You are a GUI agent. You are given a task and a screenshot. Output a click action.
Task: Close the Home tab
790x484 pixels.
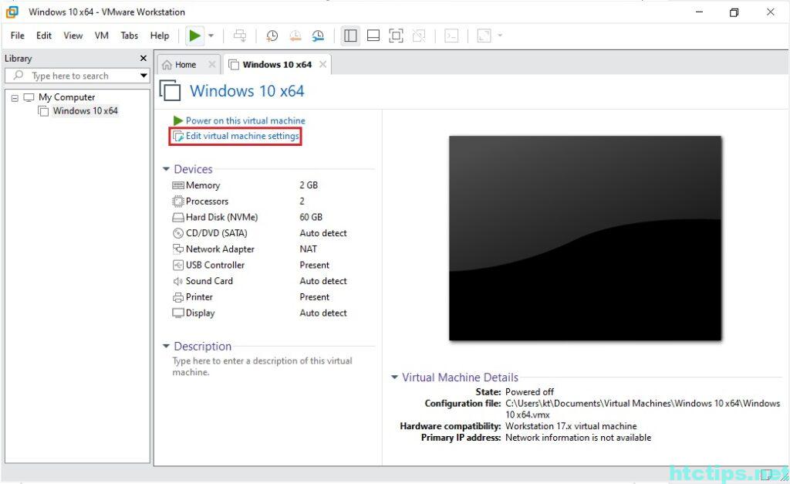coord(212,64)
